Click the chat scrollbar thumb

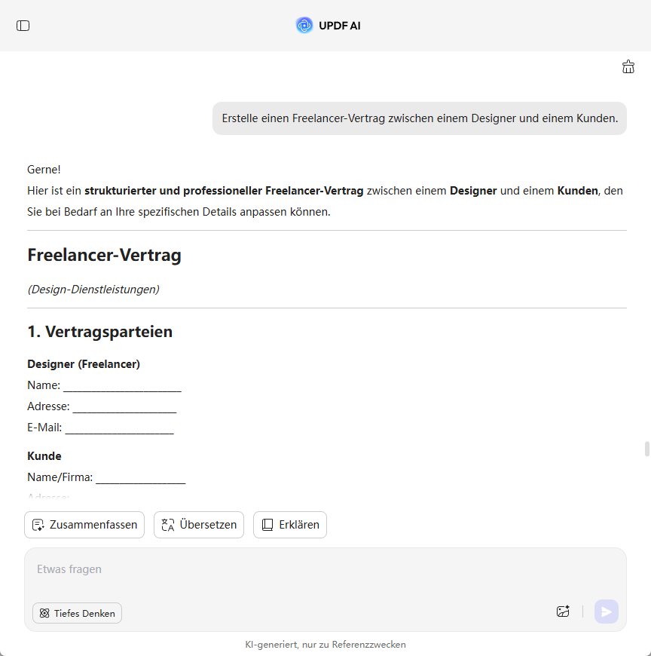(x=646, y=449)
